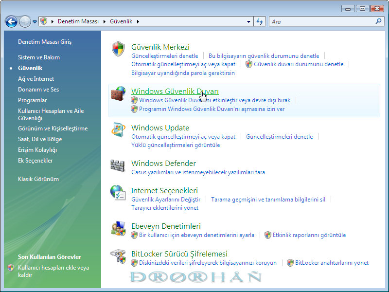Open Windows Güvenlik Duvarı heading link

point(175,91)
